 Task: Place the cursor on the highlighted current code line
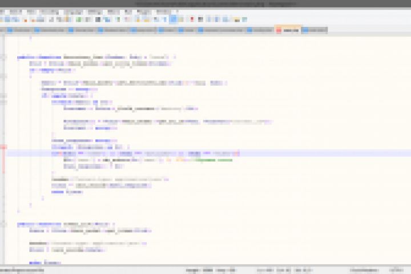coord(209,154)
